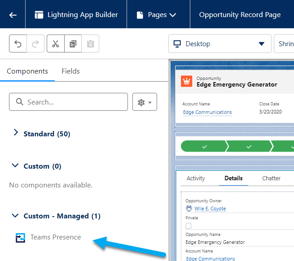Viewport: 294px width, 261px height.
Task: Open Edge Communications link in highlights panel
Action: pyautogui.click(x=207, y=112)
